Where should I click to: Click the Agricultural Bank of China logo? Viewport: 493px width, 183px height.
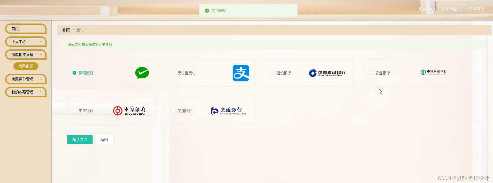pos(434,72)
